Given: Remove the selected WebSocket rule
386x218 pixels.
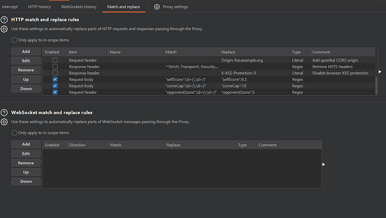Looking at the screenshot, I should pyautogui.click(x=26, y=163).
